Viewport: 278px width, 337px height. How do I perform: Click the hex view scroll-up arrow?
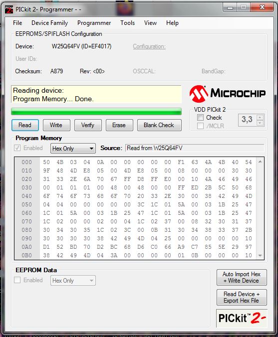260,162
